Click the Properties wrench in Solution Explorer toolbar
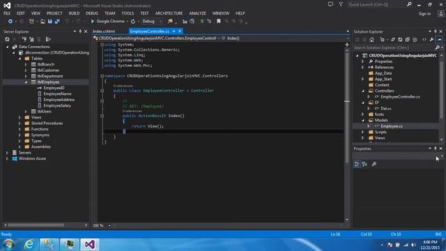 (432, 40)
